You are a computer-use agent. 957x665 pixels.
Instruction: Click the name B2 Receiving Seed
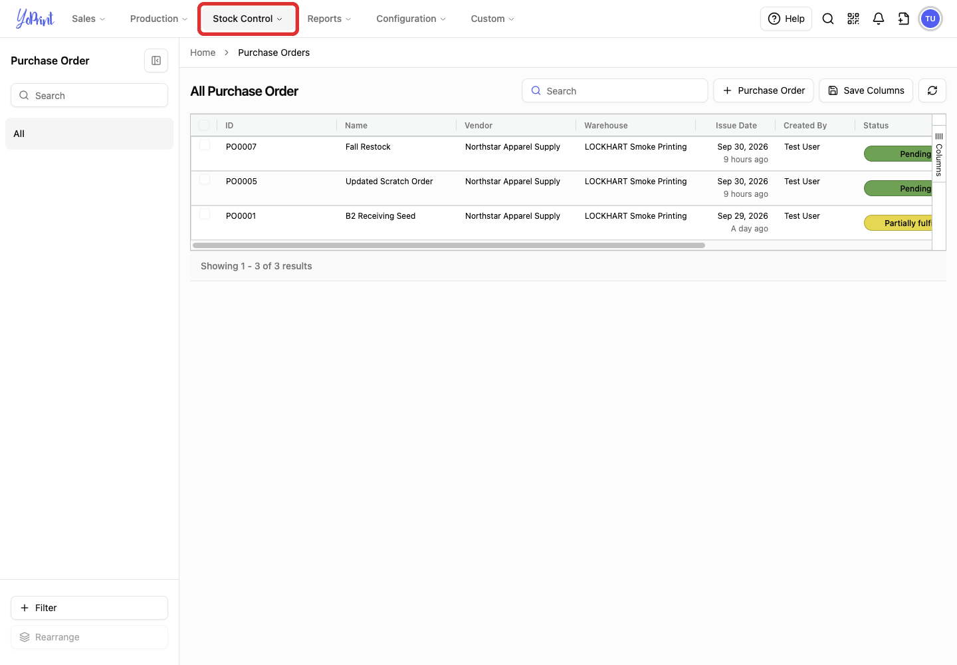pyautogui.click(x=380, y=216)
